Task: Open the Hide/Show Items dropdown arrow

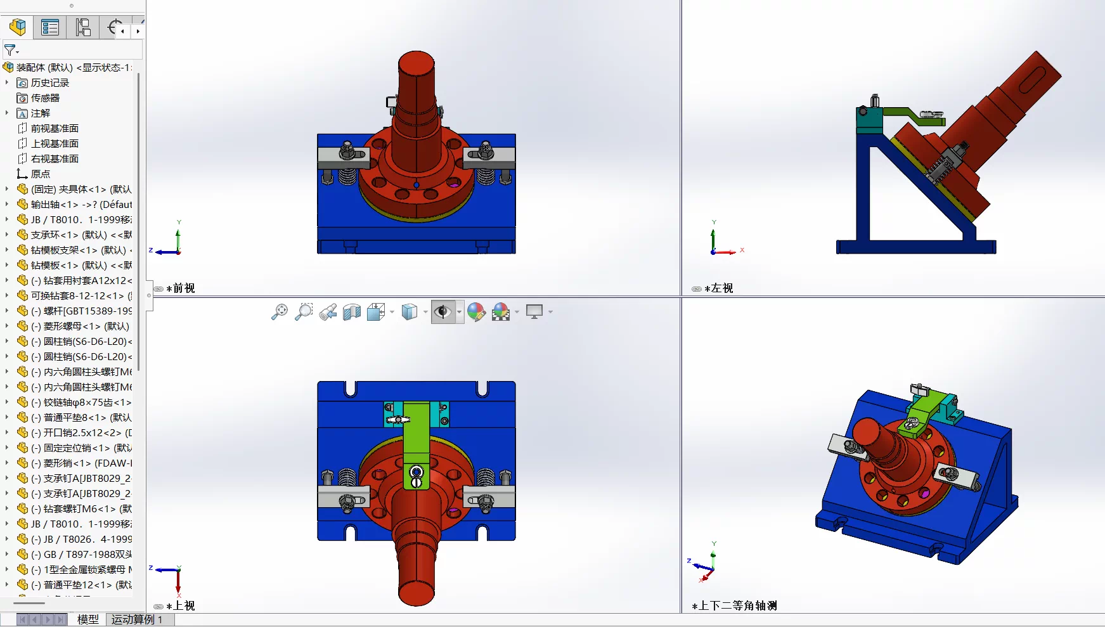Action: pos(460,312)
